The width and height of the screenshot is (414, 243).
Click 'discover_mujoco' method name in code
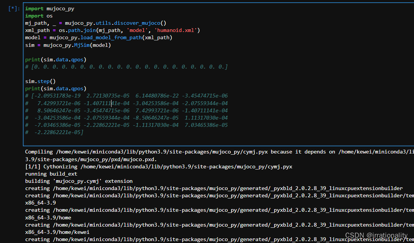pos(137,23)
